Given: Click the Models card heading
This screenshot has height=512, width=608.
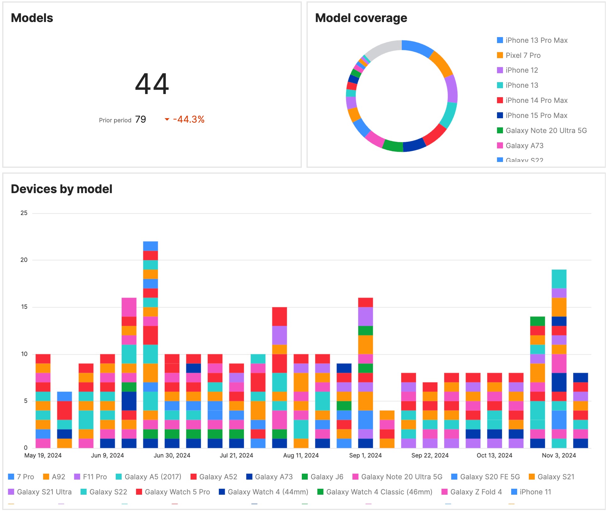Looking at the screenshot, I should point(31,18).
